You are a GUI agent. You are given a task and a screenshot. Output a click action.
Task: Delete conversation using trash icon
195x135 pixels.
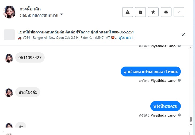(140, 12)
